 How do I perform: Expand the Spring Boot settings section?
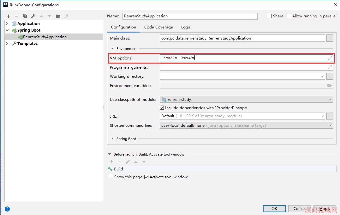[x=113, y=139]
